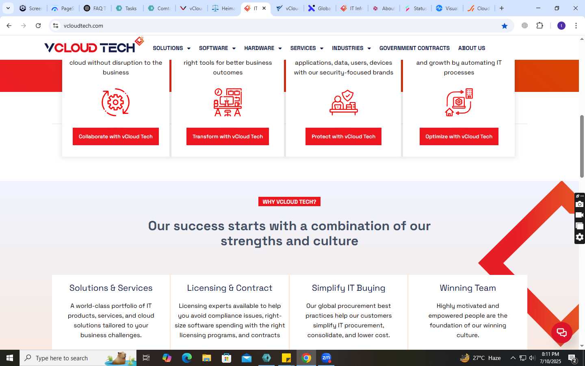Click the globe icon beside the bookmark star
585x366 pixels.
pyautogui.click(x=524, y=26)
